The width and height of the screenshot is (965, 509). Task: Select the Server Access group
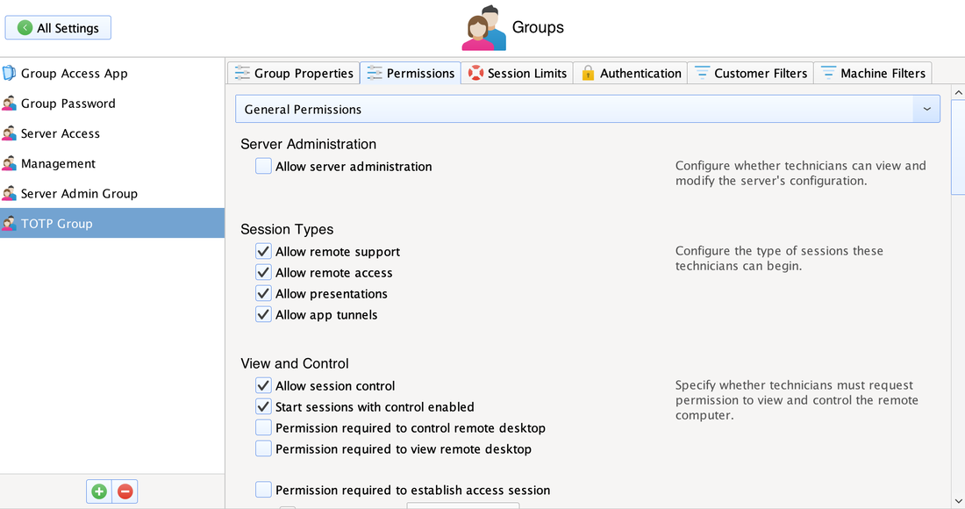click(x=112, y=133)
